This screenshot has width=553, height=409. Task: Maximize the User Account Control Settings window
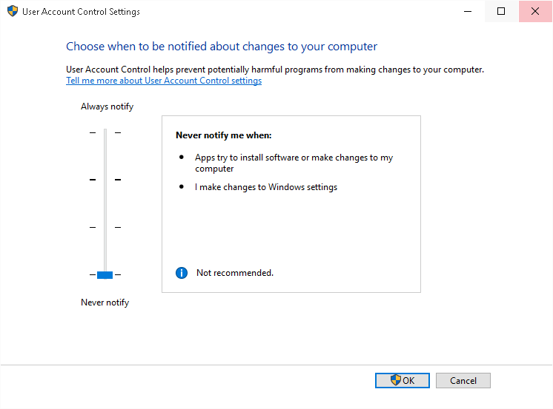(501, 11)
